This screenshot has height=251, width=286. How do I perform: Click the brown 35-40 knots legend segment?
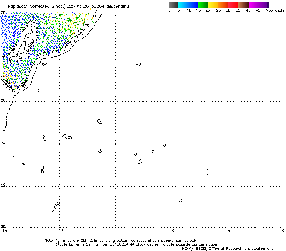(243, 5)
